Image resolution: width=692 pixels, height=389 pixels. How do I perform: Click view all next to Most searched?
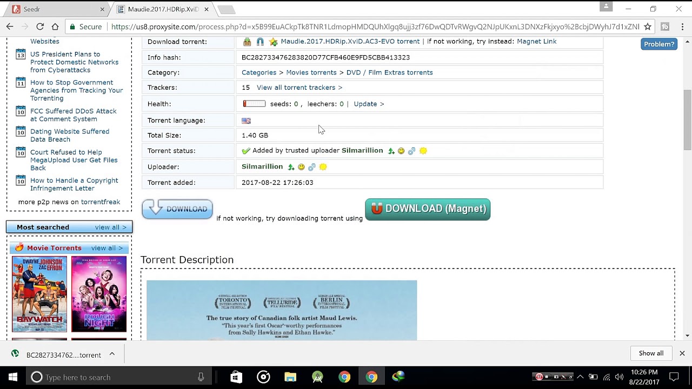click(111, 227)
